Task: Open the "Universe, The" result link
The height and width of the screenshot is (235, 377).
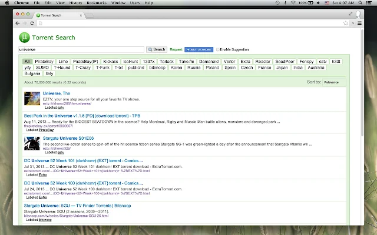Action: click(57, 93)
